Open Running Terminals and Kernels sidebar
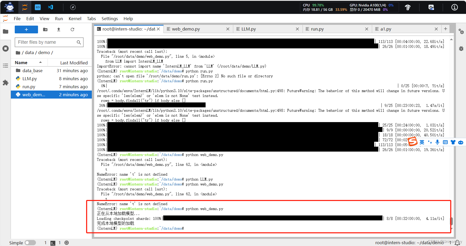 (x=5, y=49)
